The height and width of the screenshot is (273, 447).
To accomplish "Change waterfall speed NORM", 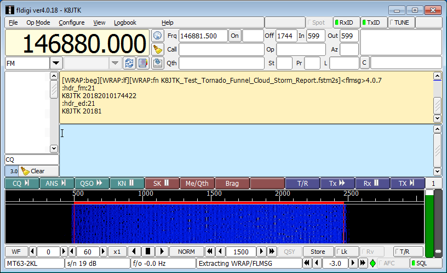I will point(186,252).
